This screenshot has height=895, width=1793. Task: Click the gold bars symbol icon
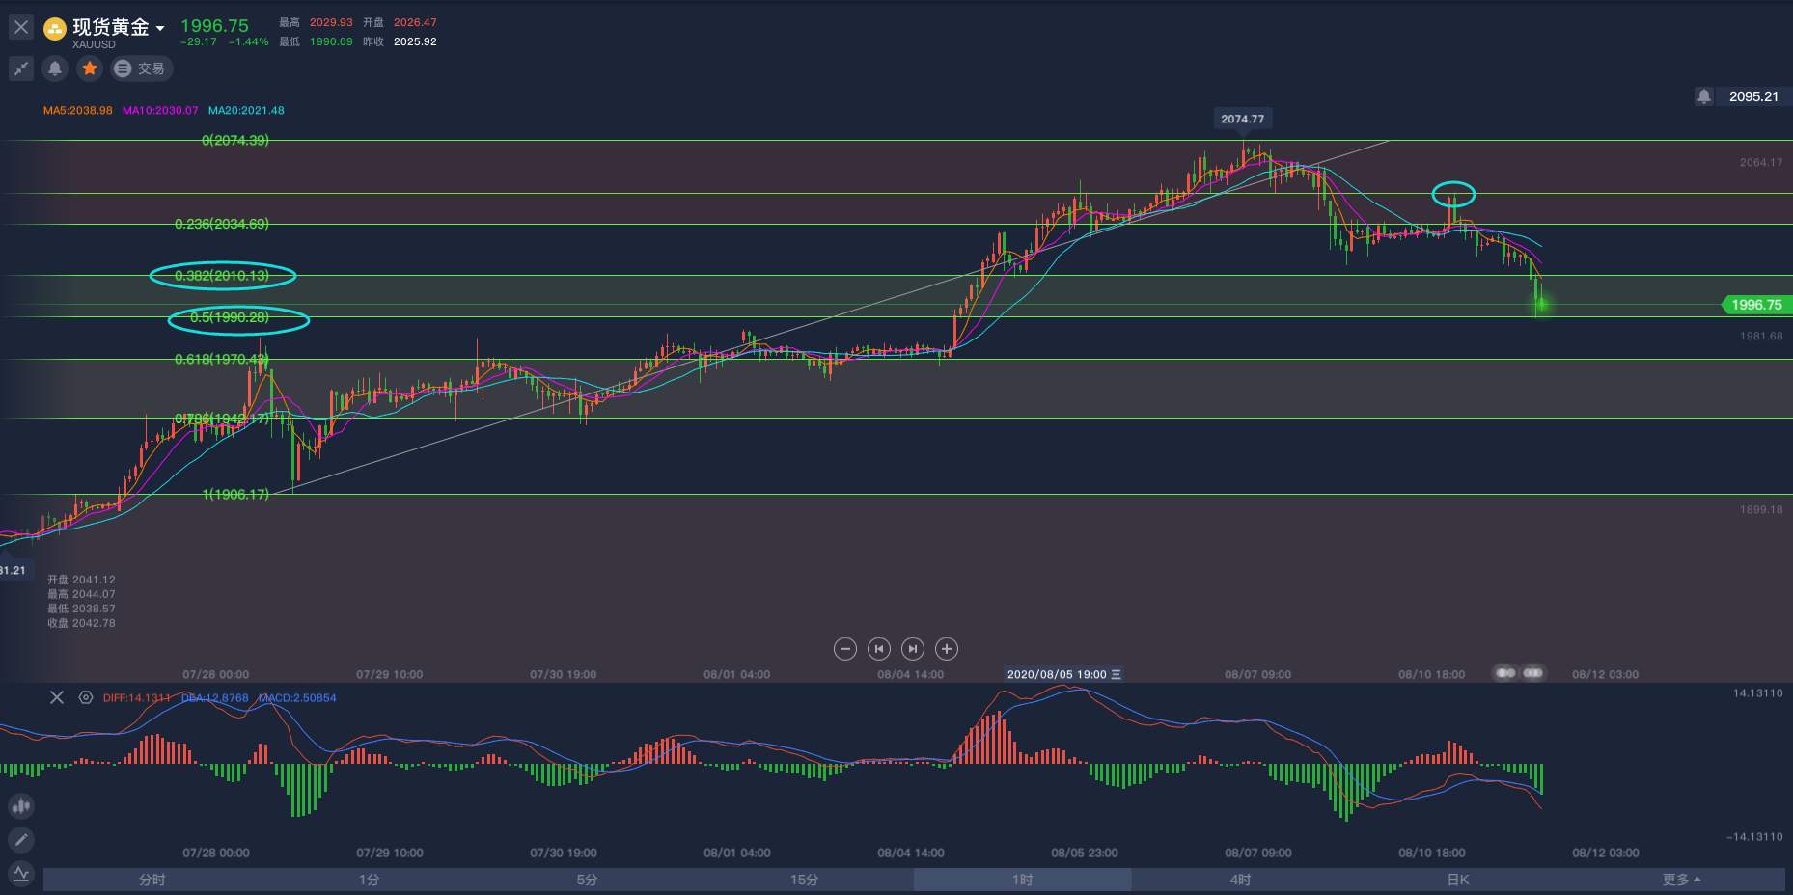(x=54, y=29)
